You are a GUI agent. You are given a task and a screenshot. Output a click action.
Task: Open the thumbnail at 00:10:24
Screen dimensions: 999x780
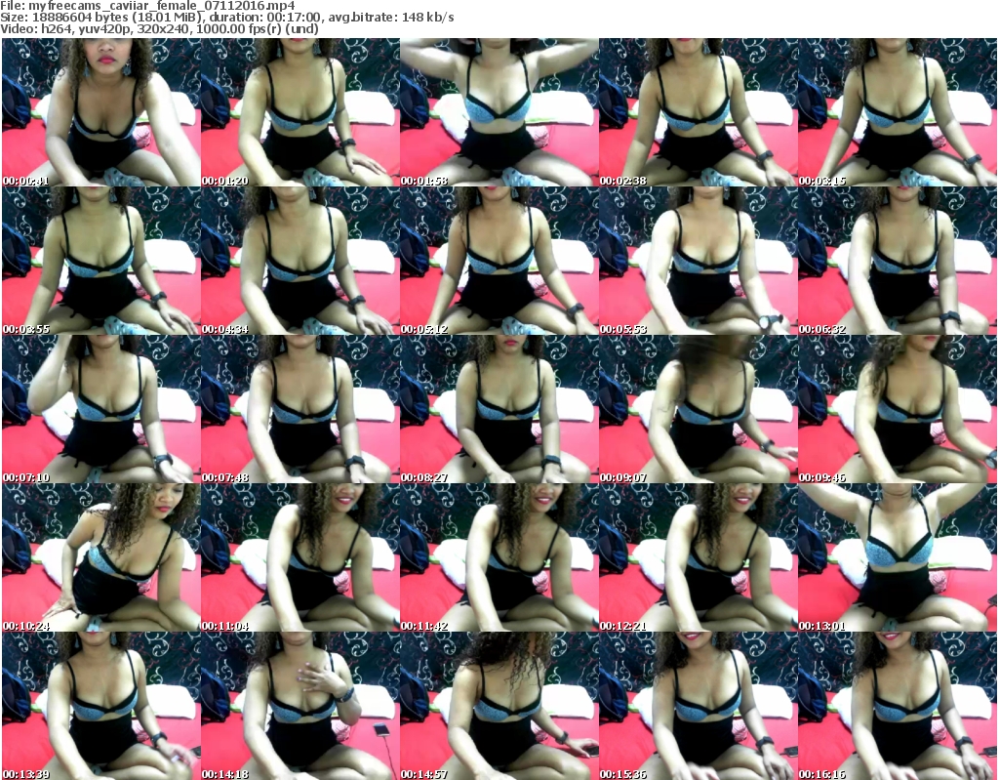[x=101, y=557]
